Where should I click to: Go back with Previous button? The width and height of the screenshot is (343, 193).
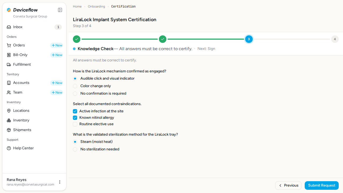288,185
